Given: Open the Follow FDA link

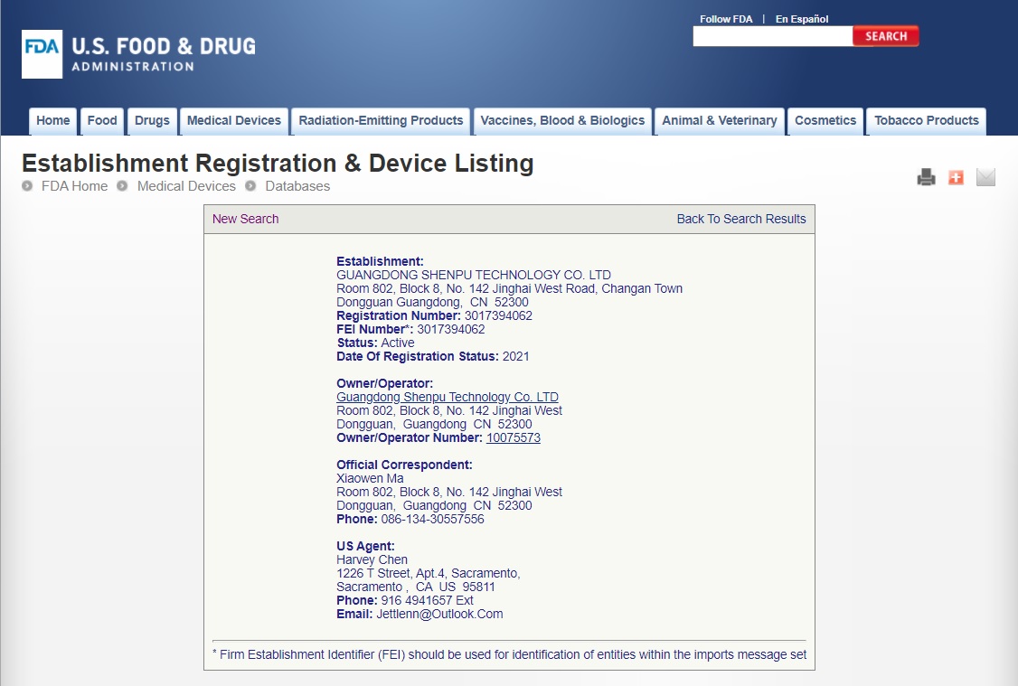Looking at the screenshot, I should point(726,19).
